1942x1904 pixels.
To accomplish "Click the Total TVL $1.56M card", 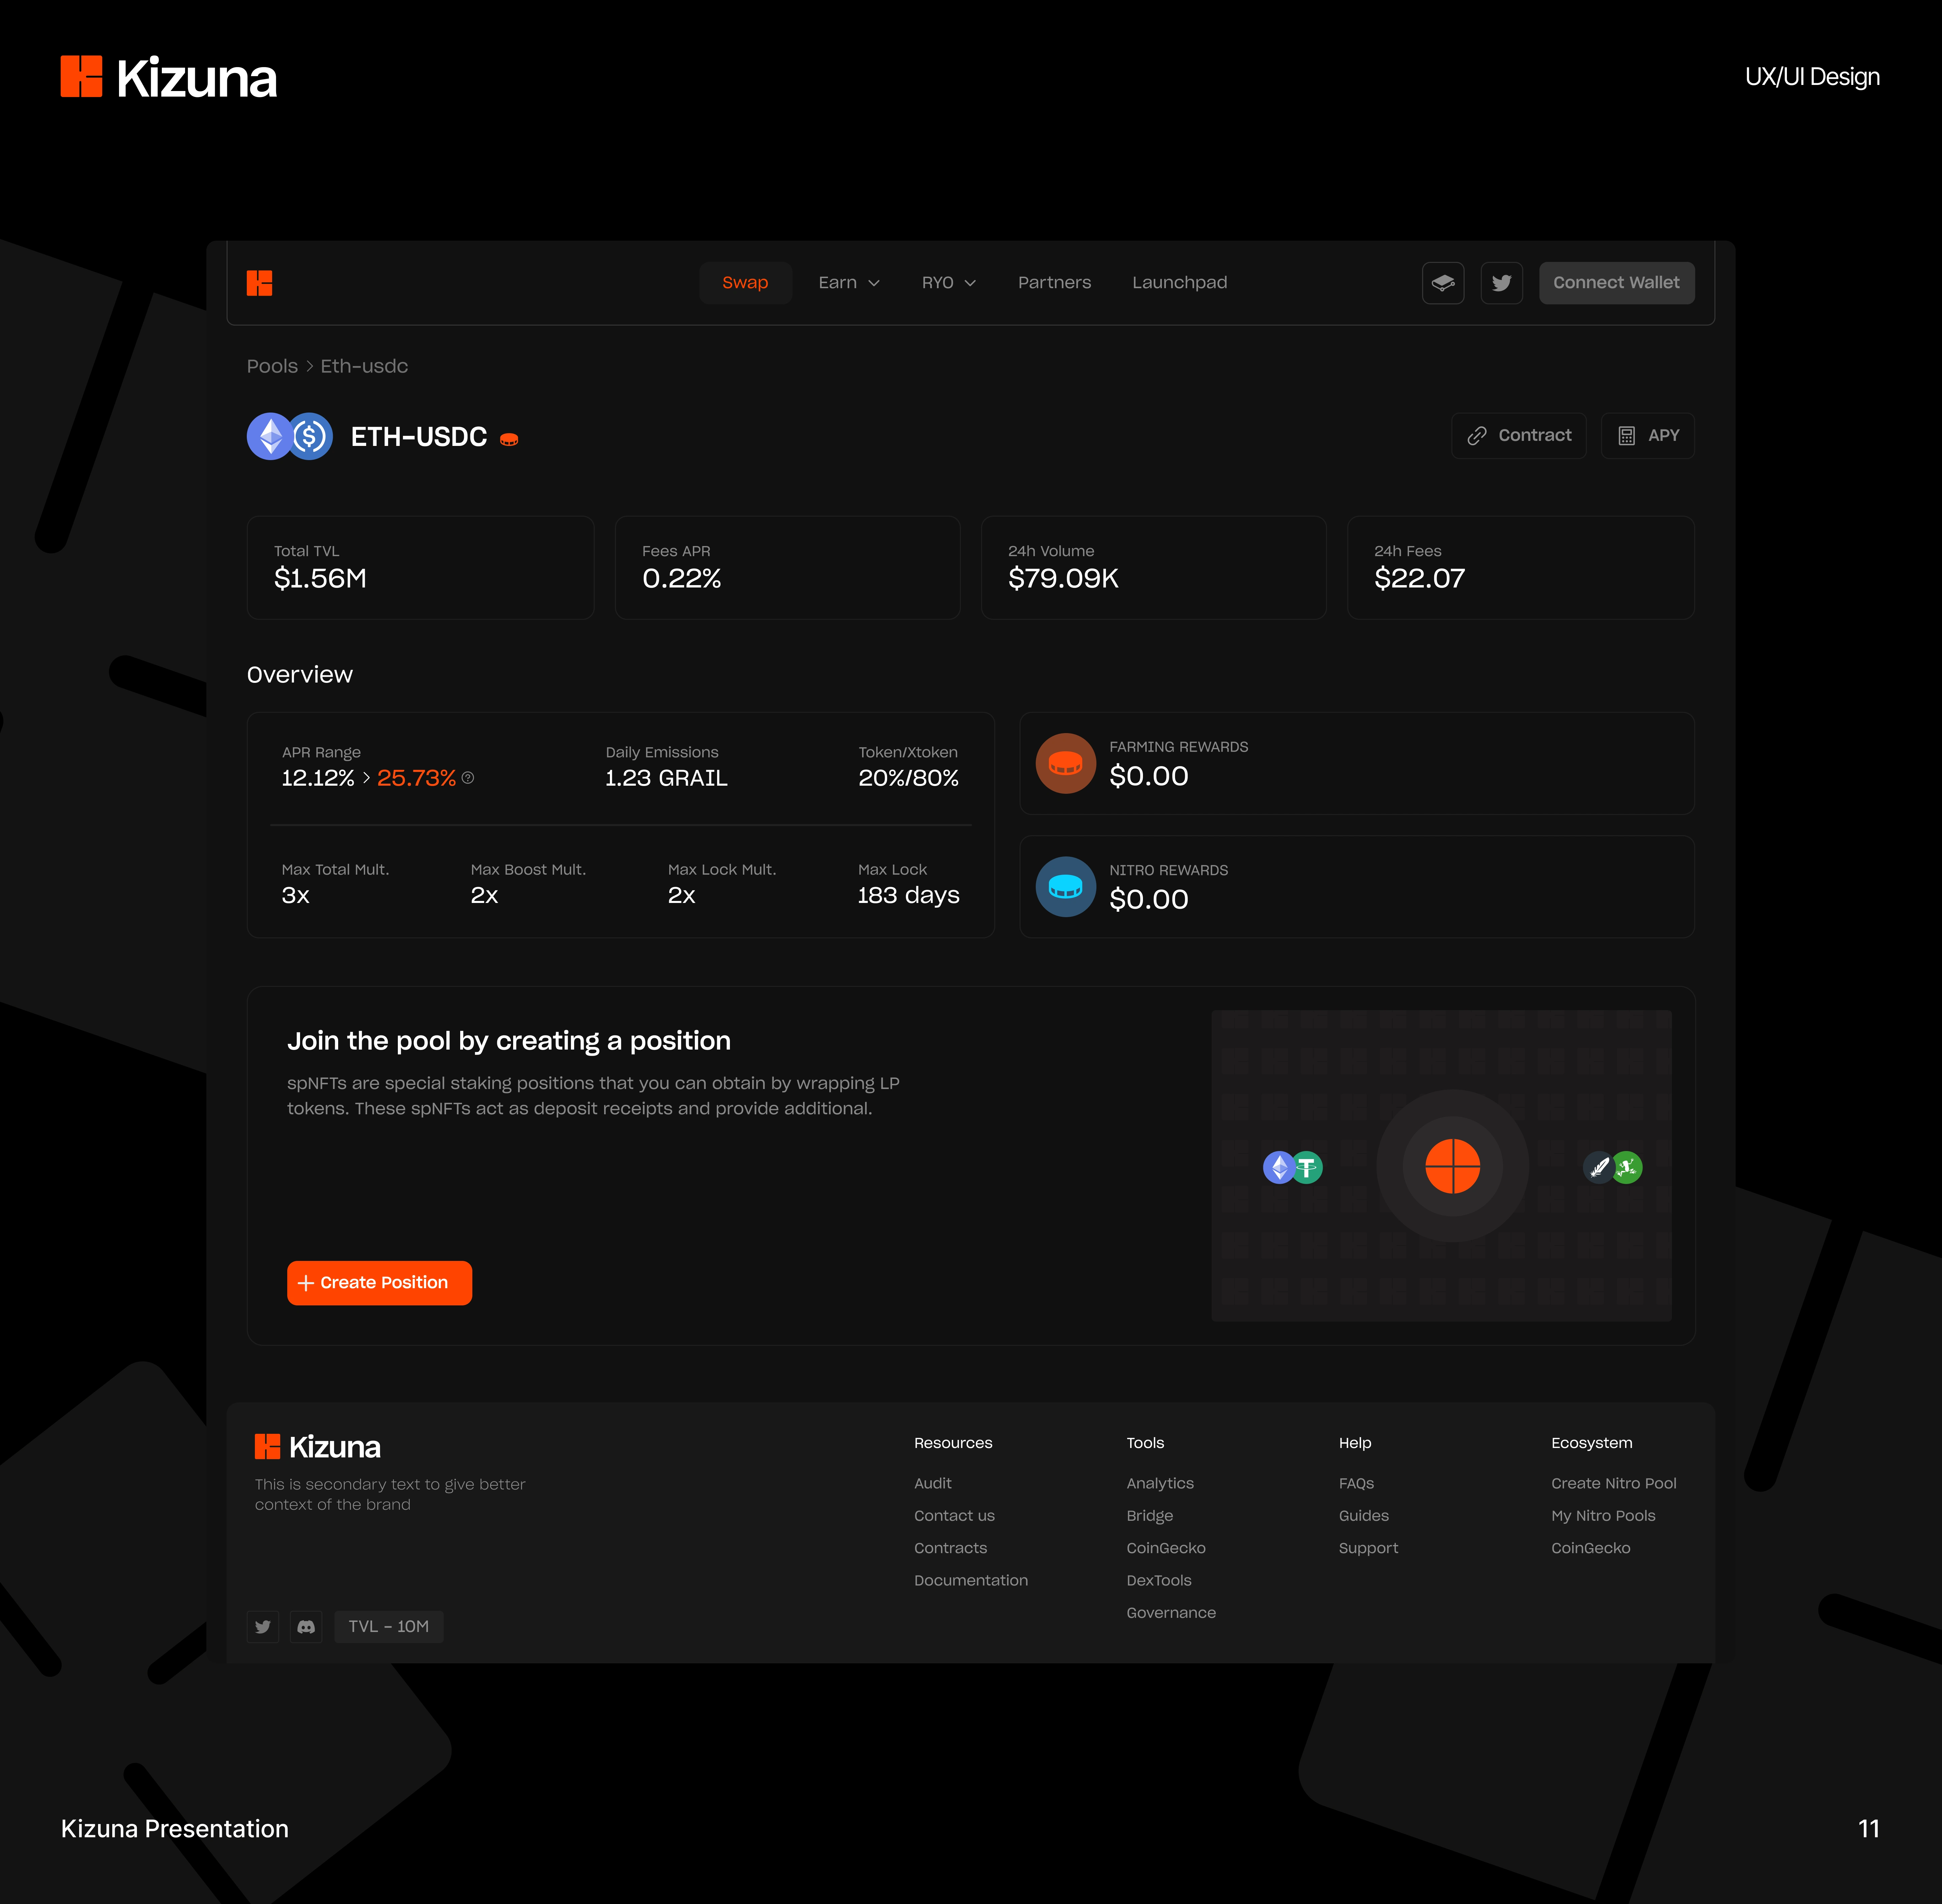I will tap(420, 568).
